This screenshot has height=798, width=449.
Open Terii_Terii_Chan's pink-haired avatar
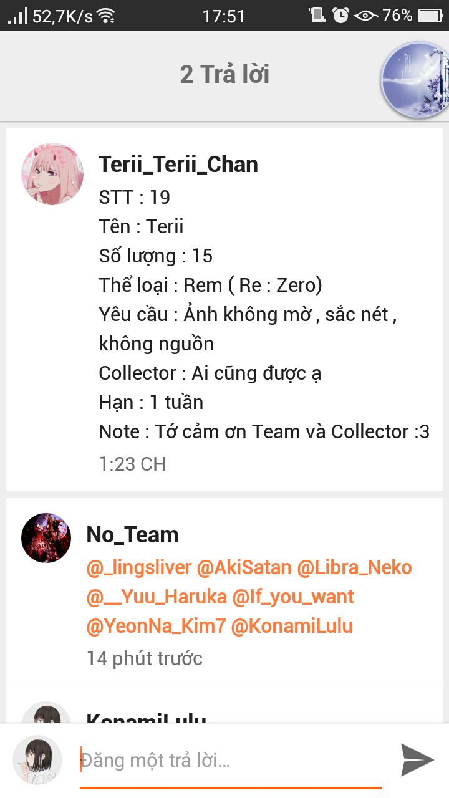click(x=52, y=174)
